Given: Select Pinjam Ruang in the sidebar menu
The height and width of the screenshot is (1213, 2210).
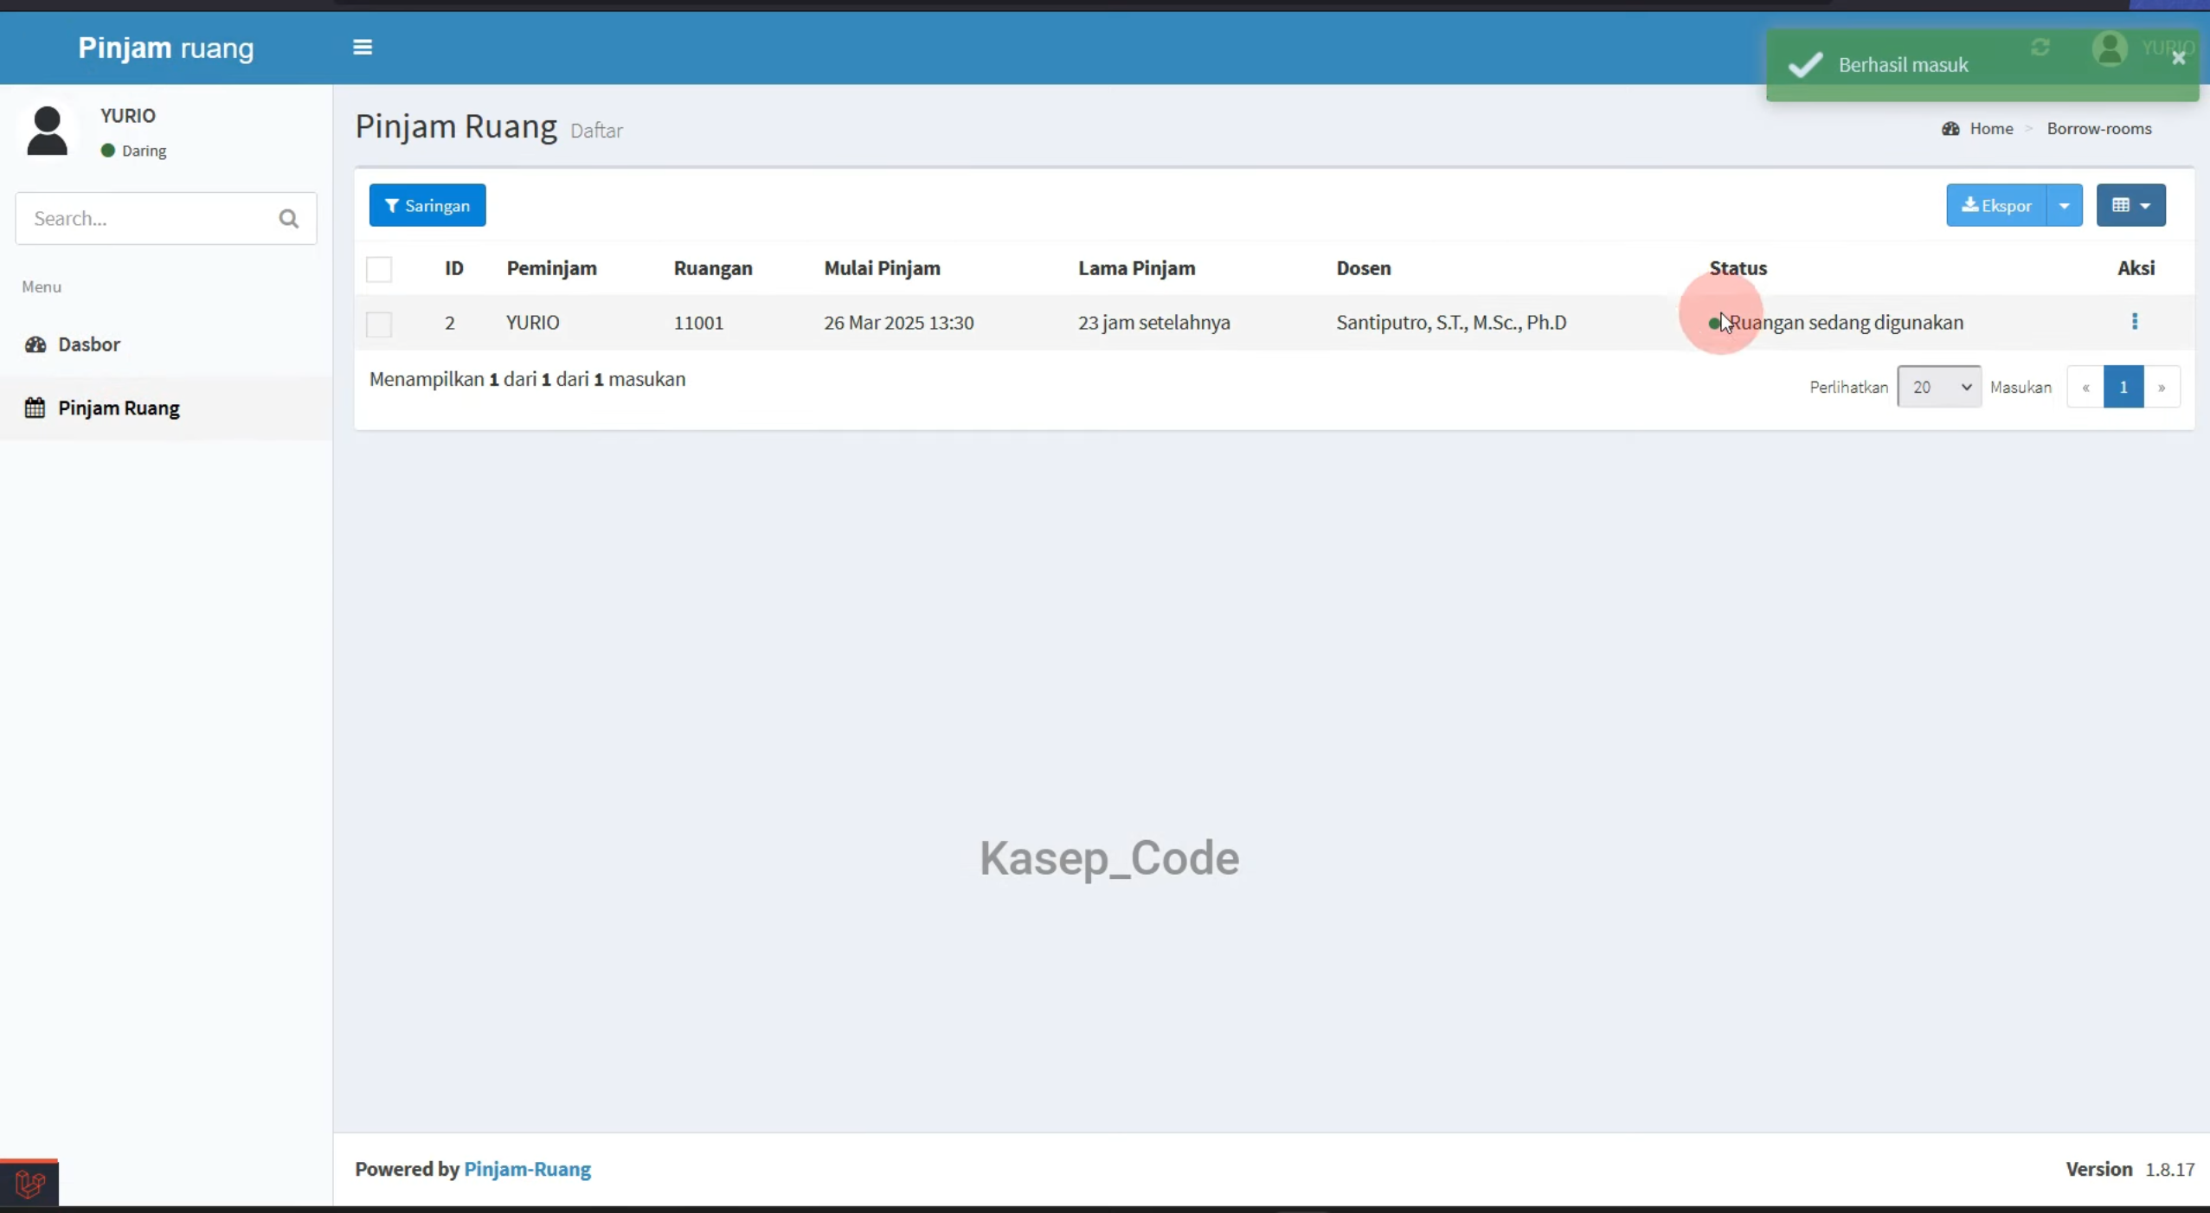Looking at the screenshot, I should click(166, 408).
